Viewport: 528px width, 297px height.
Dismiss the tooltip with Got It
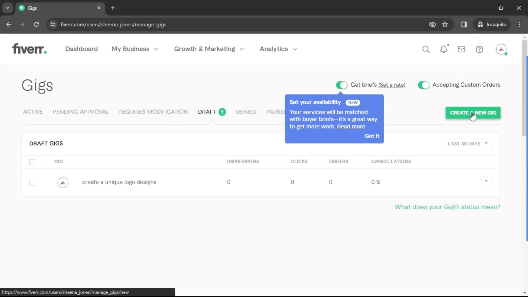[372, 136]
